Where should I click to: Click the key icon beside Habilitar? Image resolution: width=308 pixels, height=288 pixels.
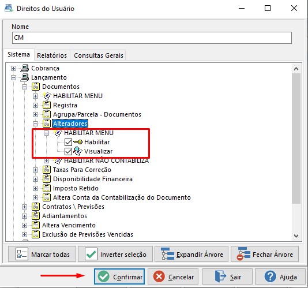78,142
